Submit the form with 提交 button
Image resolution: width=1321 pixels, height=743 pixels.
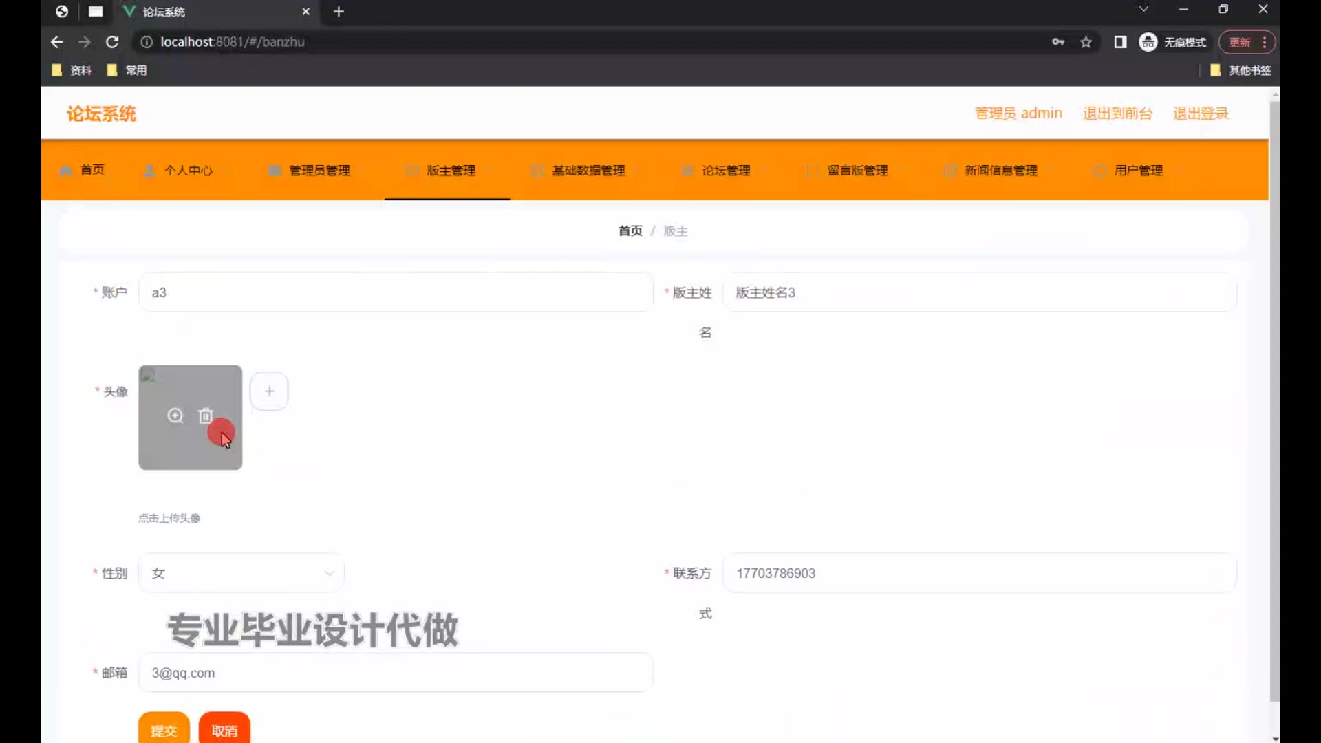click(x=164, y=730)
